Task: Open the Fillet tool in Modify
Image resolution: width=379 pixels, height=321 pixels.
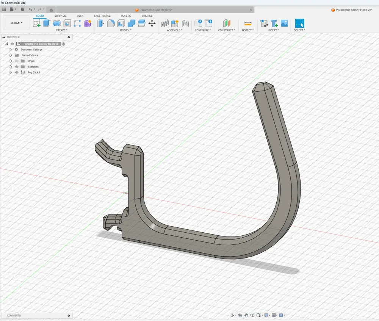Action: pos(111,23)
